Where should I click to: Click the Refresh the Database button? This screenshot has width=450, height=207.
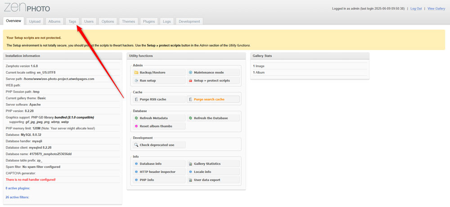pyautogui.click(x=213, y=118)
